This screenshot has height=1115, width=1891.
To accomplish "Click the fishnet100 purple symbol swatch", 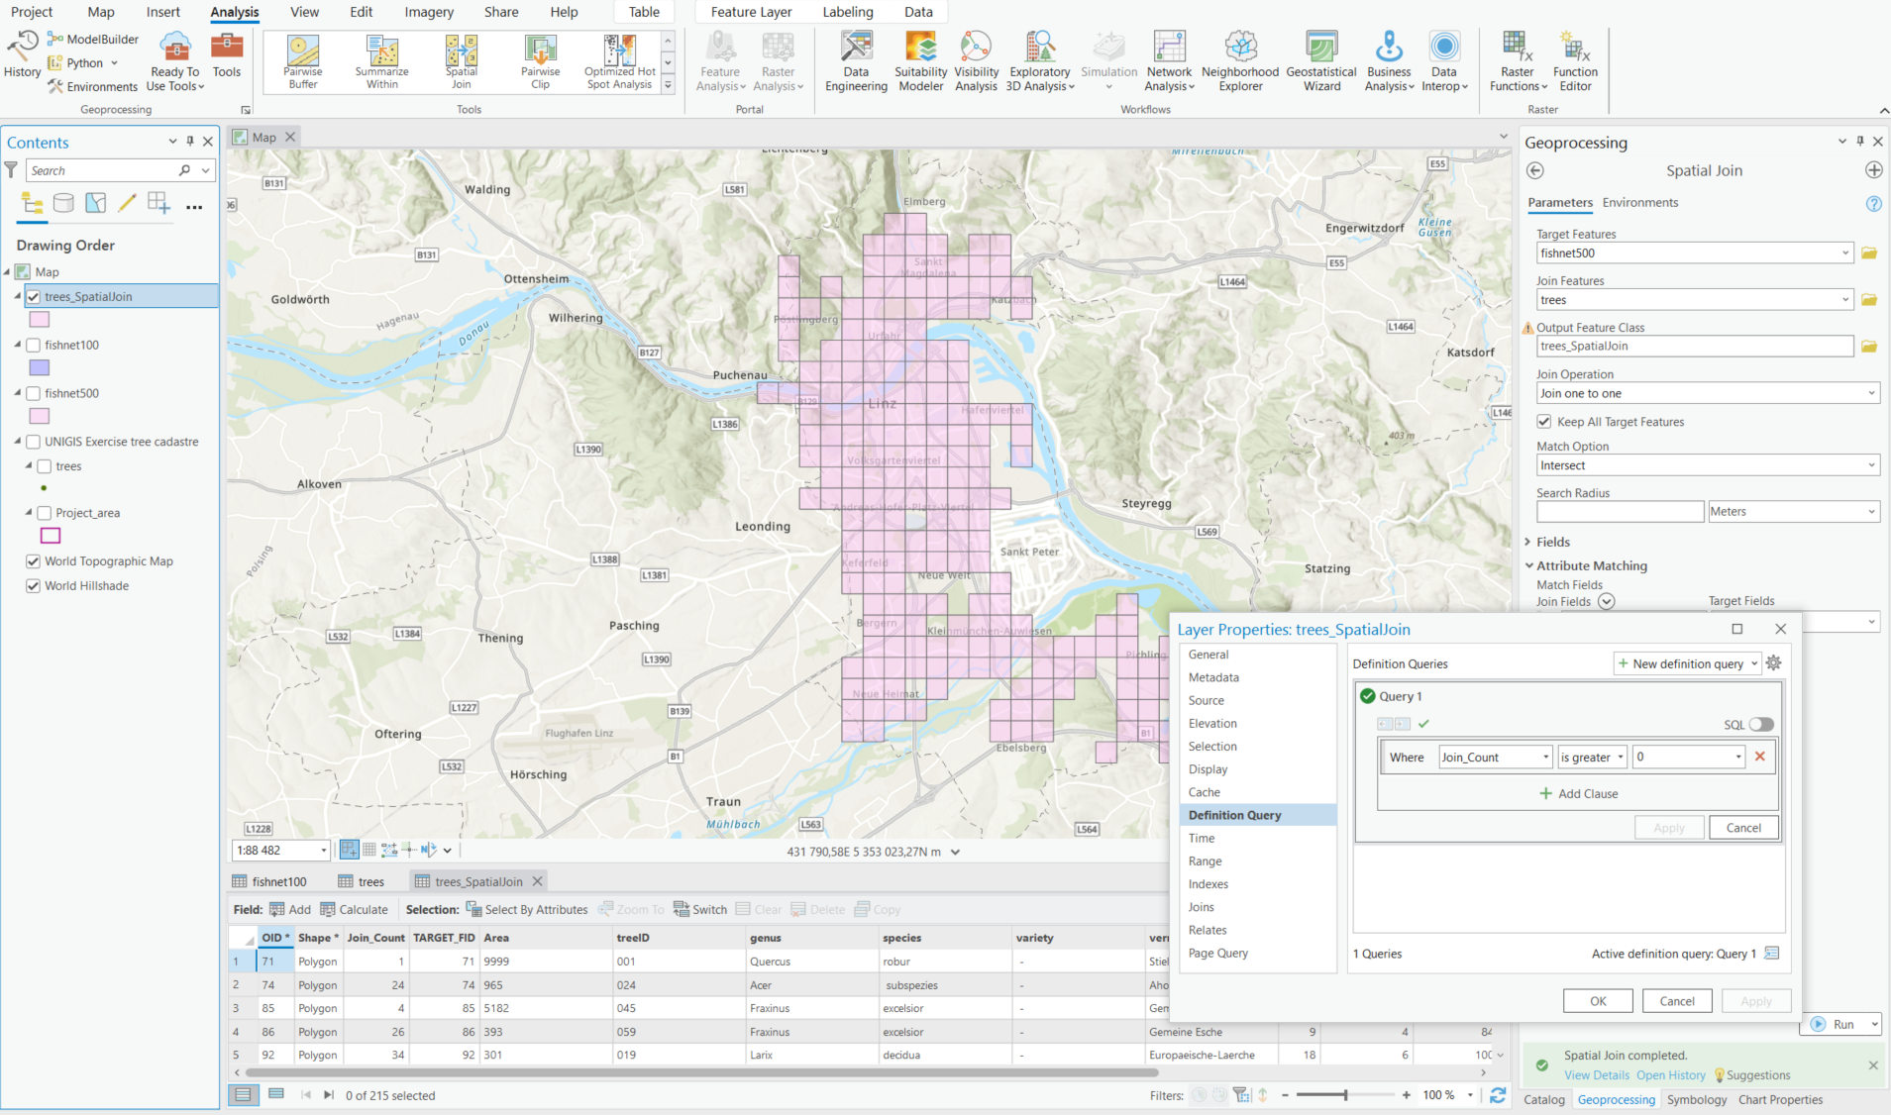I will 40,368.
